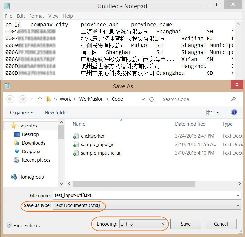Sort by the Name column header
The width and height of the screenshot is (245, 237).
(x=79, y=124)
